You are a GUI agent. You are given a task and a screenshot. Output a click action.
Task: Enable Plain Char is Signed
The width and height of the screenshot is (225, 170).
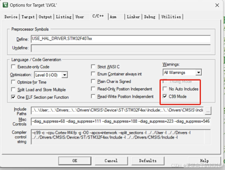pyautogui.click(x=93, y=81)
